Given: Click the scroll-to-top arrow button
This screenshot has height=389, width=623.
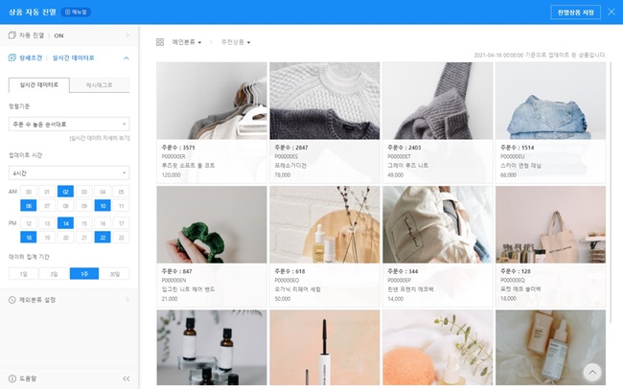Looking at the screenshot, I should pyautogui.click(x=592, y=372).
